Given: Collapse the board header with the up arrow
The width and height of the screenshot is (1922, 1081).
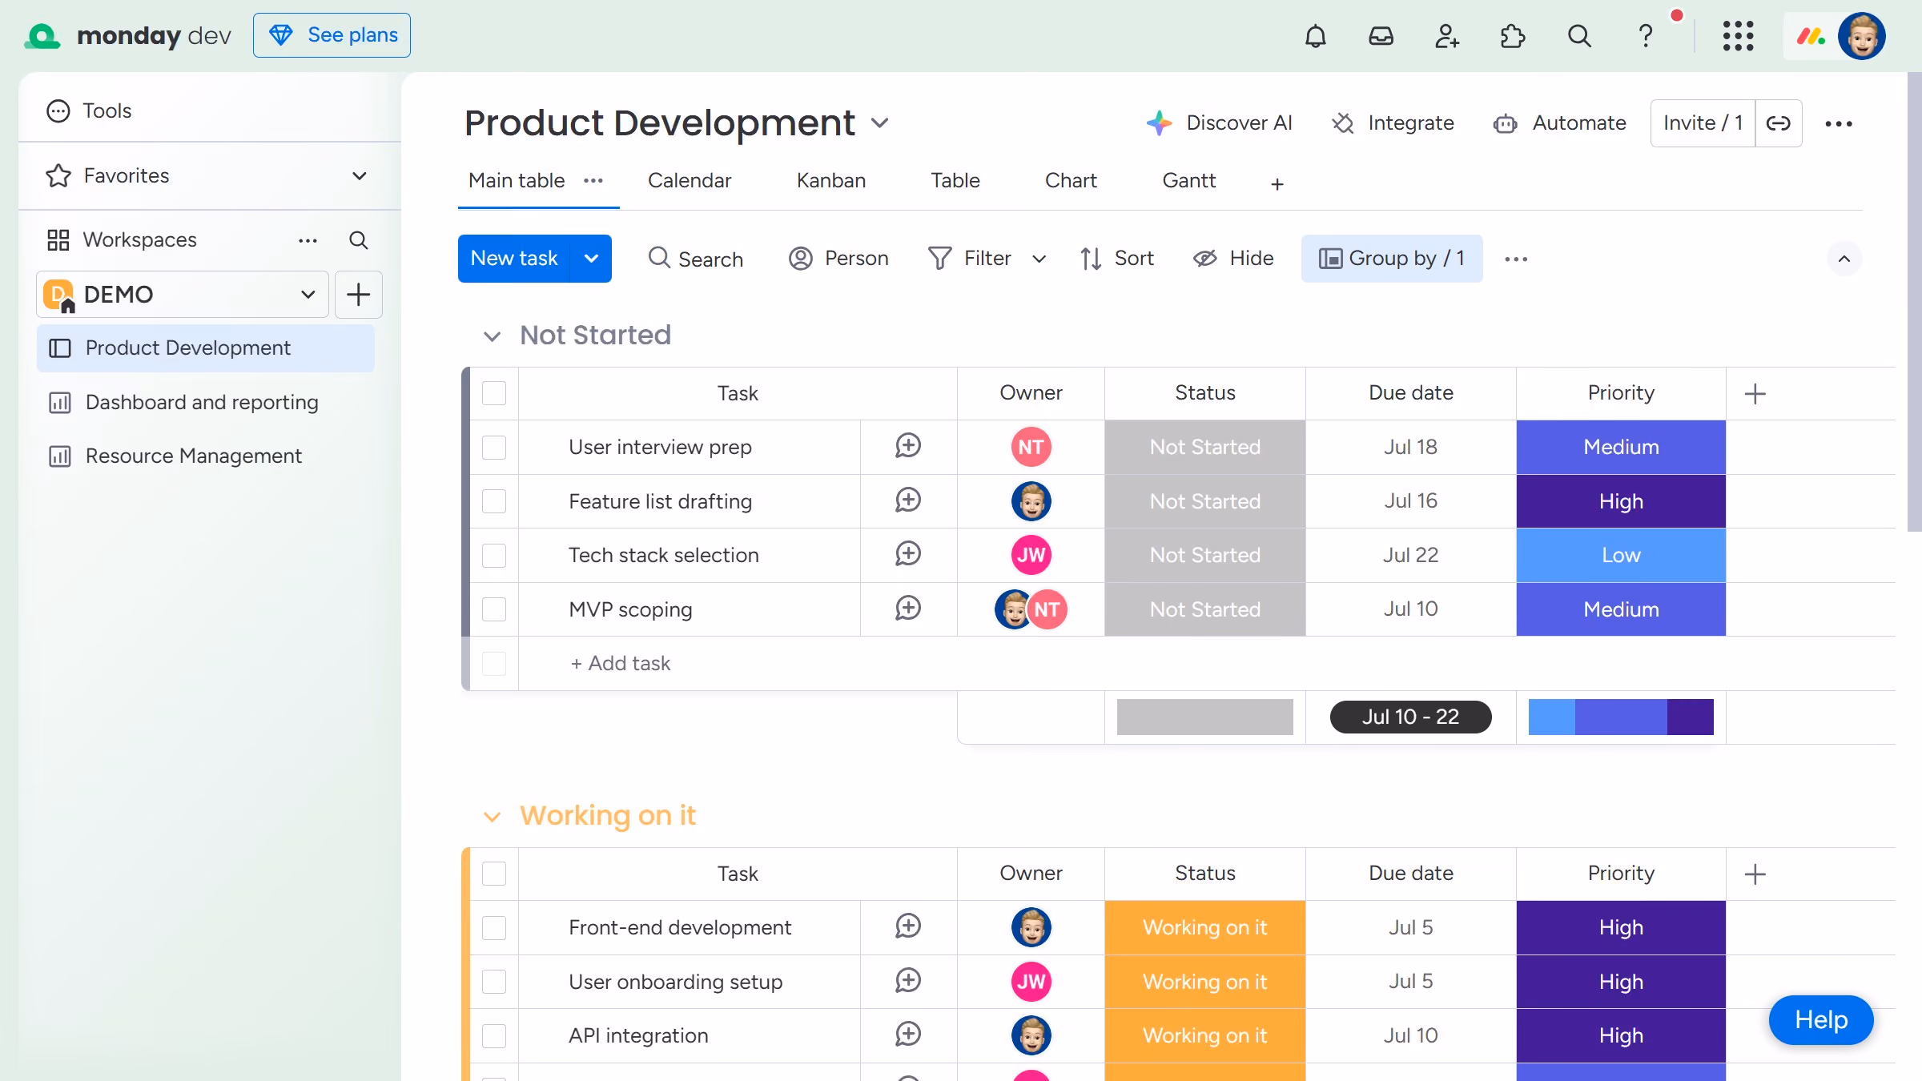Looking at the screenshot, I should (x=1844, y=259).
